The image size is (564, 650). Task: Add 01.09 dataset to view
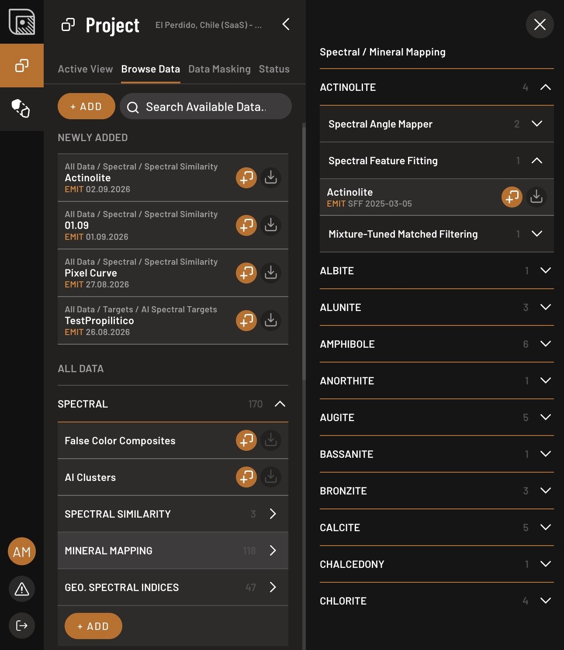point(246,225)
